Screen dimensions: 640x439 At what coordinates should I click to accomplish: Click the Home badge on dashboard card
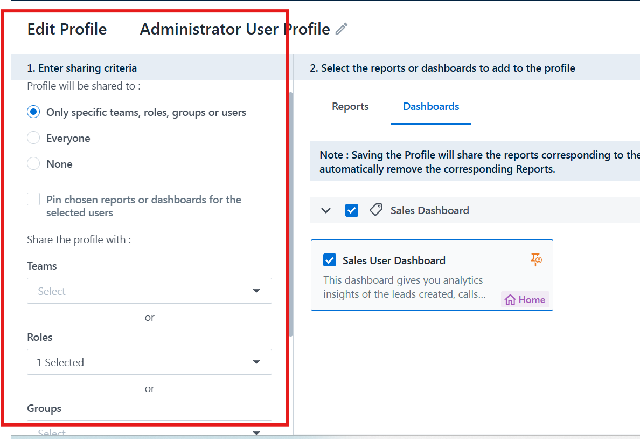[x=525, y=300]
